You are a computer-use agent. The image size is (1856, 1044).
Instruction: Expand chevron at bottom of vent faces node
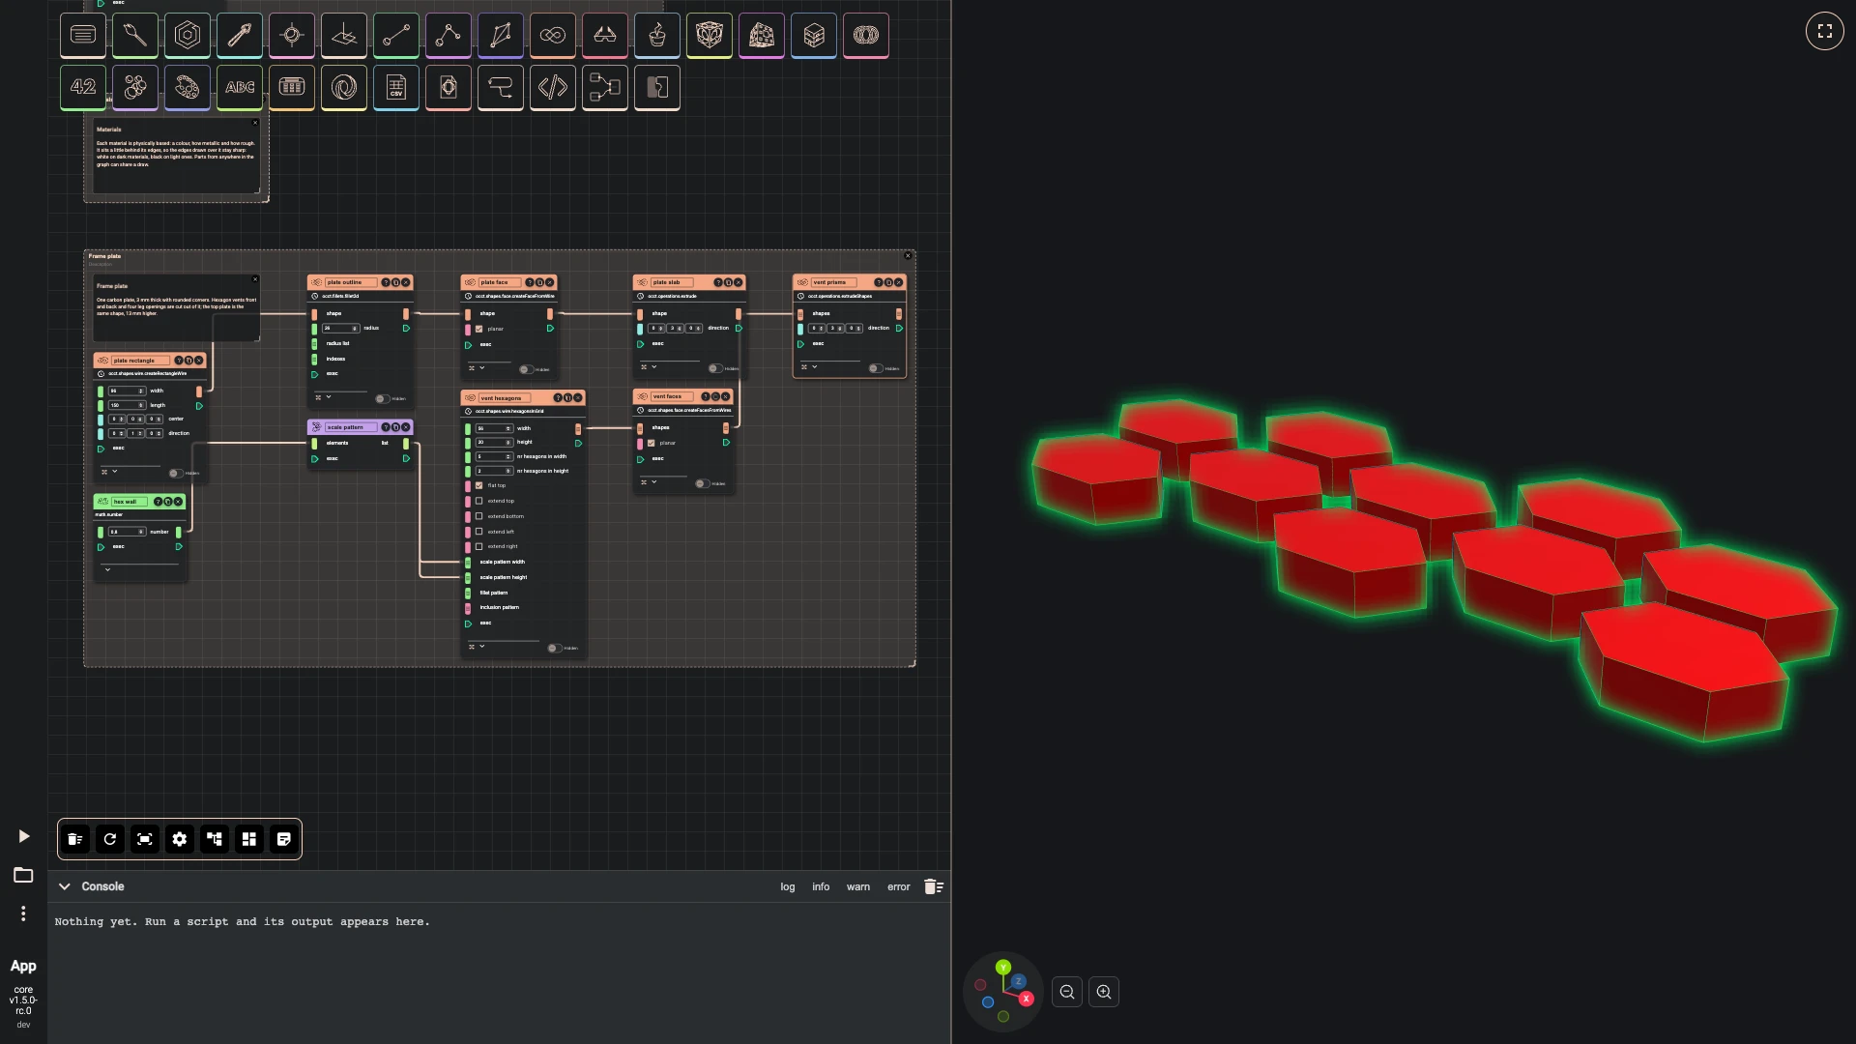[654, 481]
